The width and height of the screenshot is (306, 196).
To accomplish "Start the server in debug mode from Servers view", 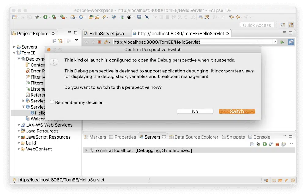I will tap(258, 144).
